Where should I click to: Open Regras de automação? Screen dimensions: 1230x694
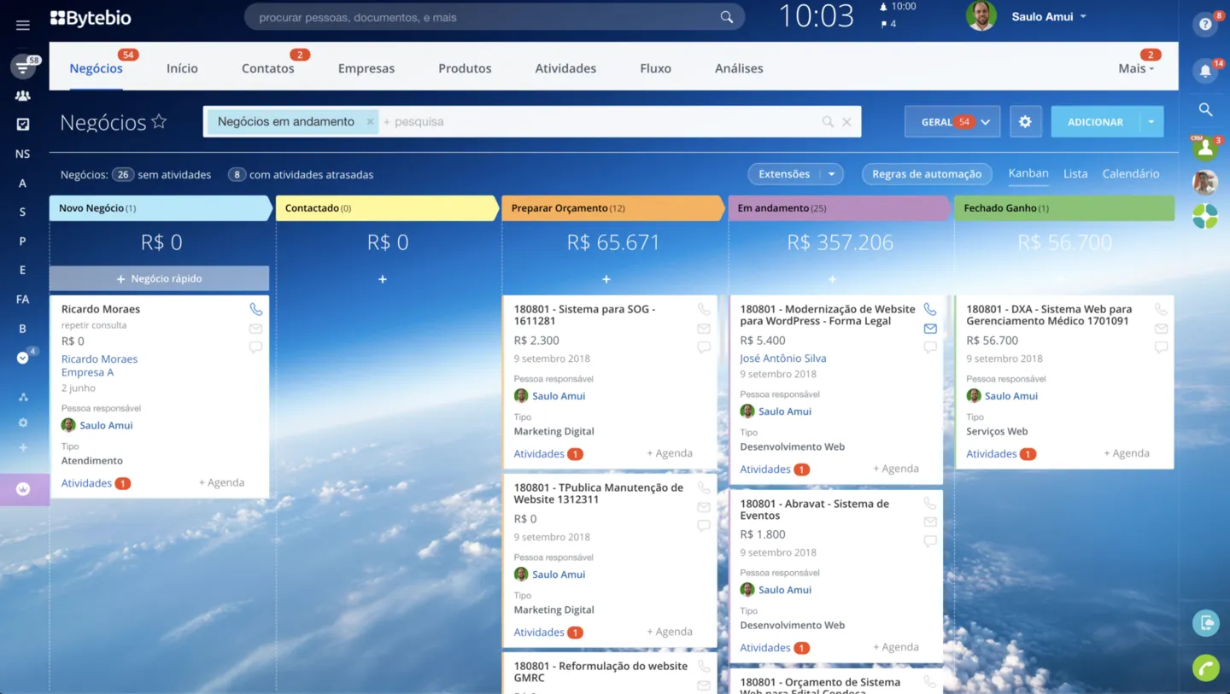click(927, 174)
